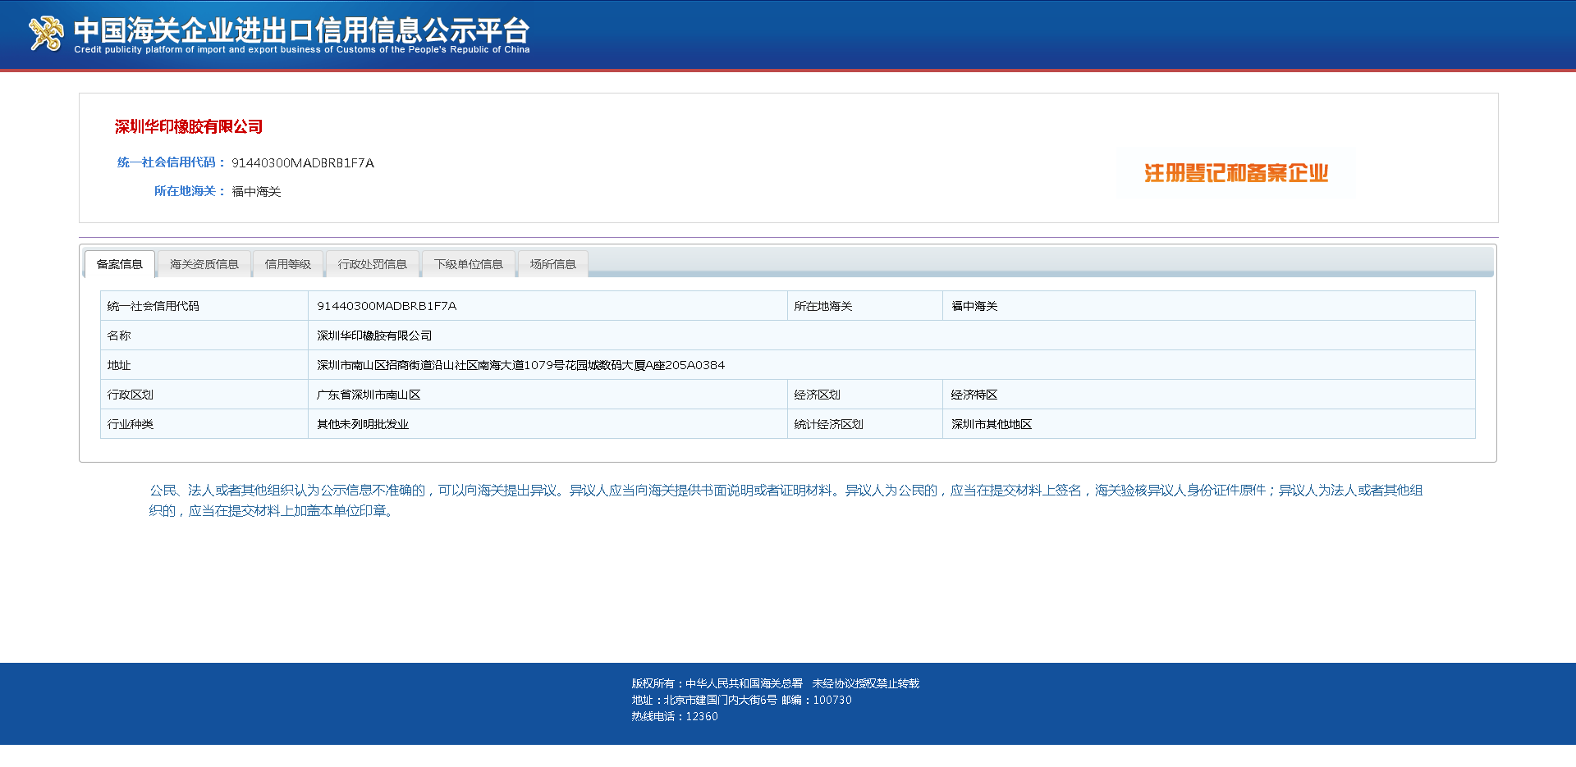Open the 备案信息 tab
The height and width of the screenshot is (767, 1576).
(120, 264)
